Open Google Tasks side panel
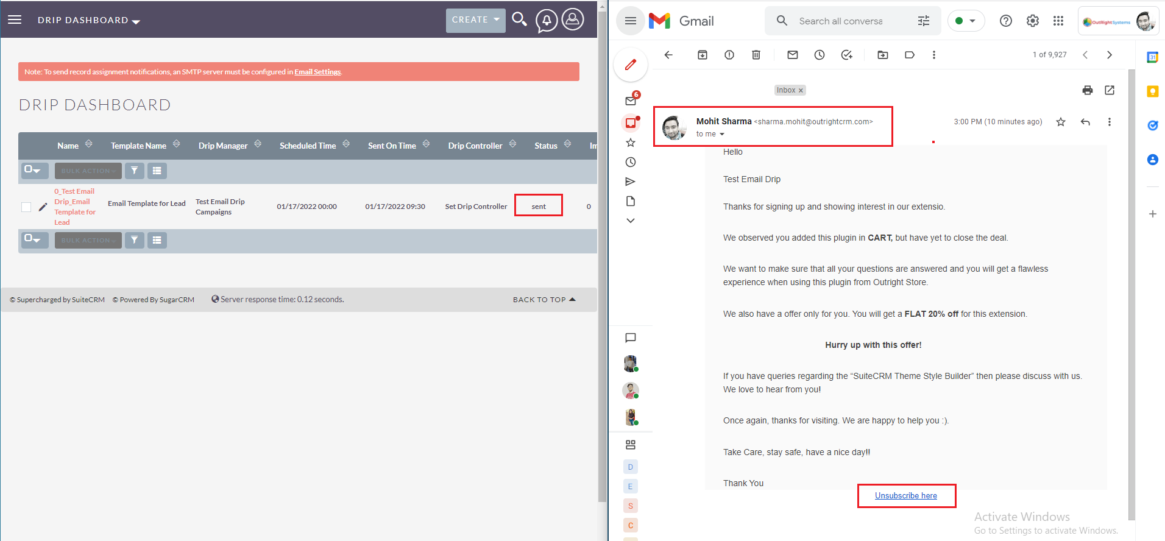Image resolution: width=1165 pixels, height=541 pixels. [1152, 126]
